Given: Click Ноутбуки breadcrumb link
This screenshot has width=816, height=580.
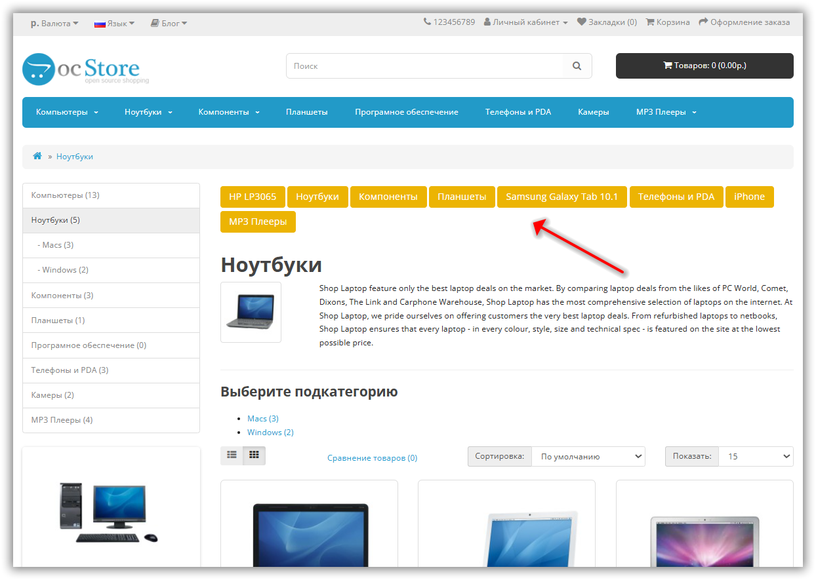Looking at the screenshot, I should click(x=75, y=157).
